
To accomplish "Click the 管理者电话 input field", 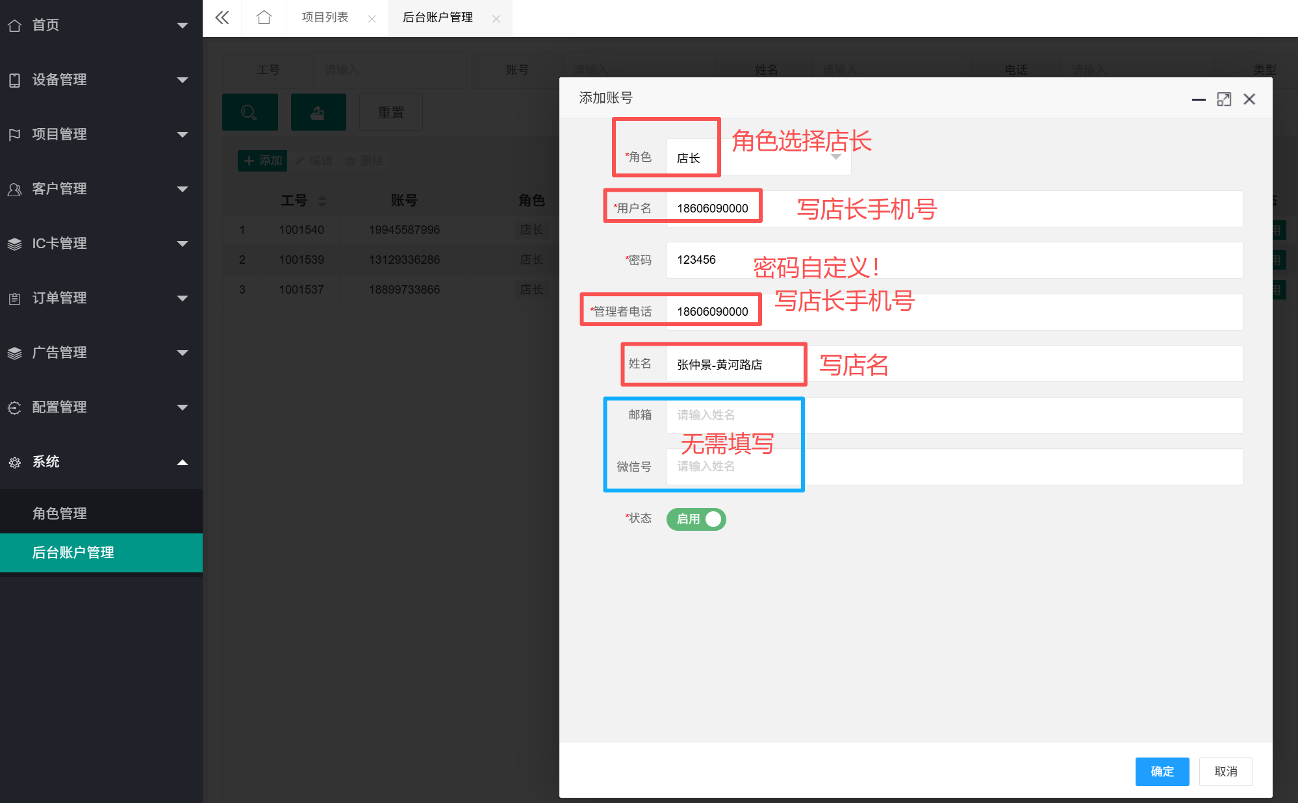I will click(954, 312).
